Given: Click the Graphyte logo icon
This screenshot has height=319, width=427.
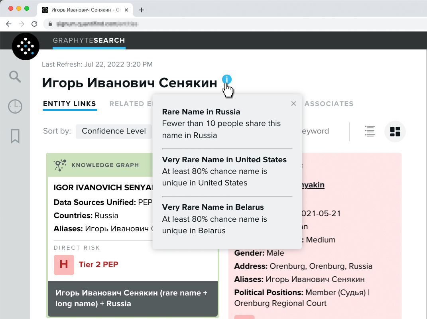Looking at the screenshot, I should (26, 47).
